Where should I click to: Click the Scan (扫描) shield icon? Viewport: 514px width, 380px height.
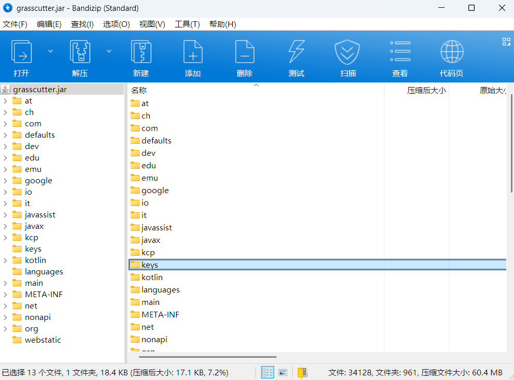[x=348, y=52]
